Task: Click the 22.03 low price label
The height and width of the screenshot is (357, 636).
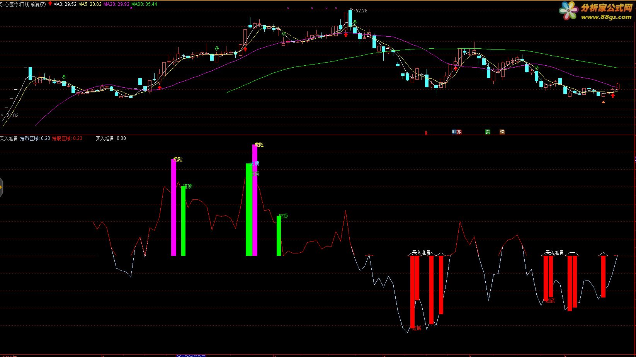Action: 12,116
